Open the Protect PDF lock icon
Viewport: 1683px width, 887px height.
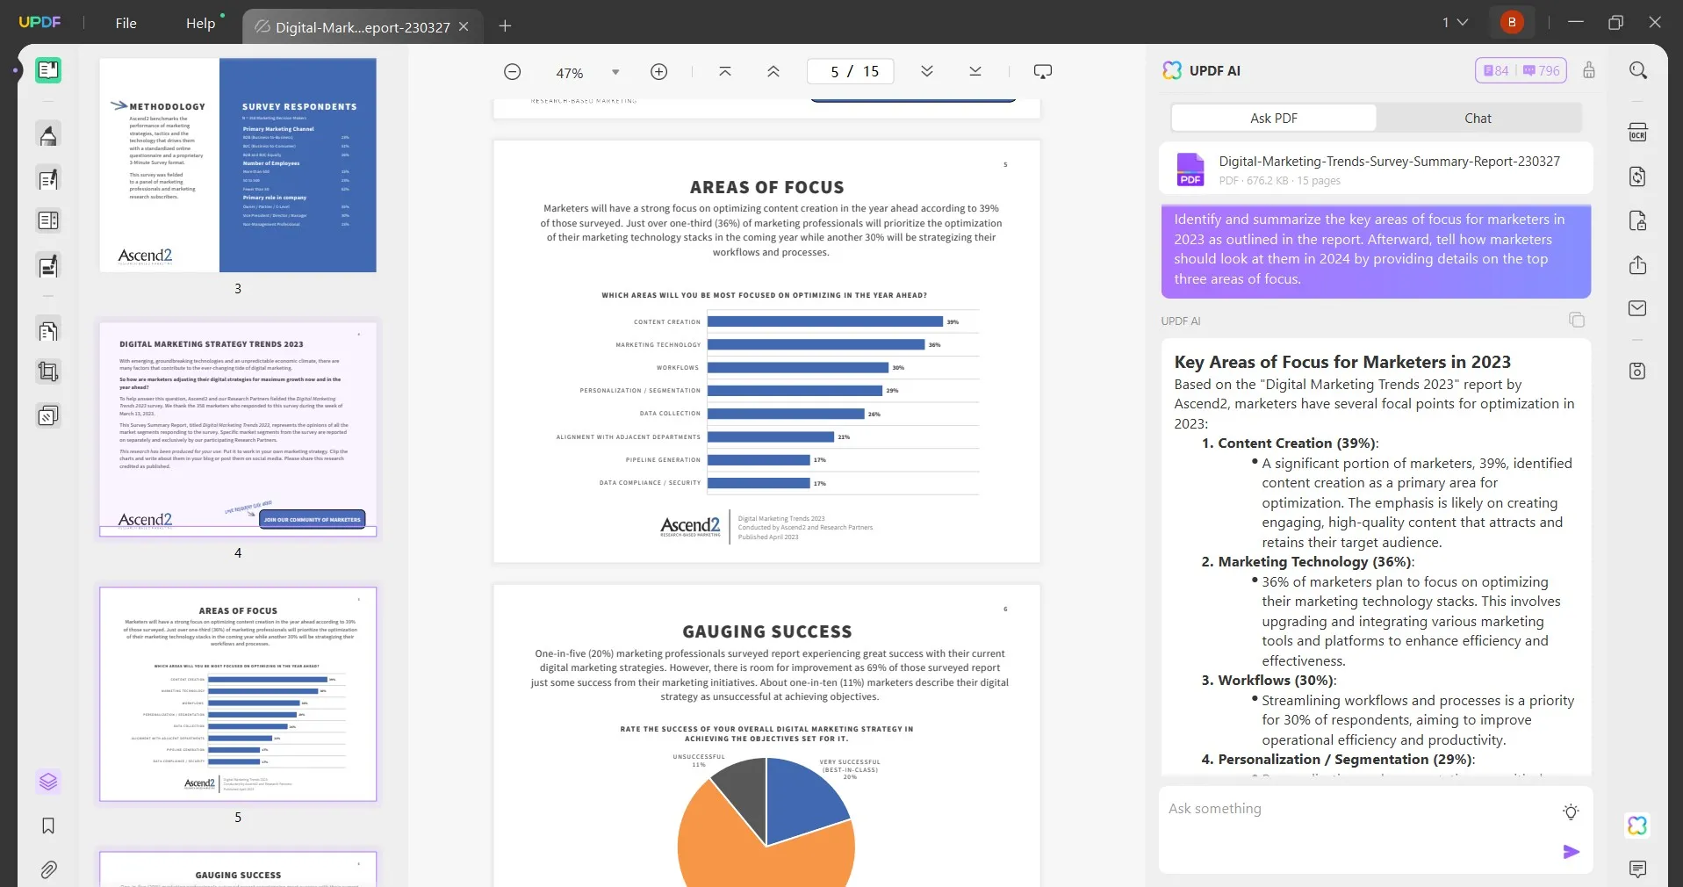(x=1638, y=220)
